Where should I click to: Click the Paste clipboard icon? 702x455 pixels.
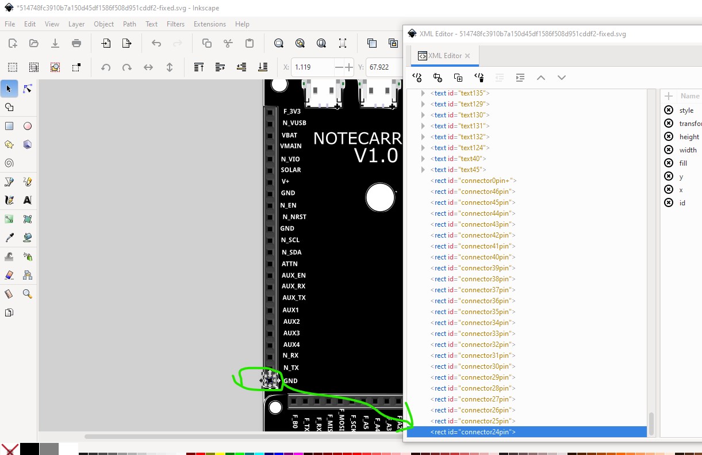click(250, 43)
